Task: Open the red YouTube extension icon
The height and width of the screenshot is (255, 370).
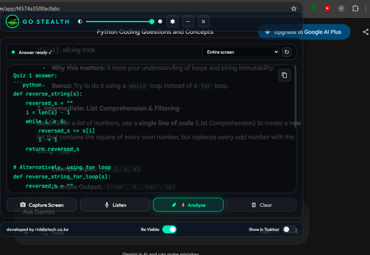Action: click(x=327, y=9)
